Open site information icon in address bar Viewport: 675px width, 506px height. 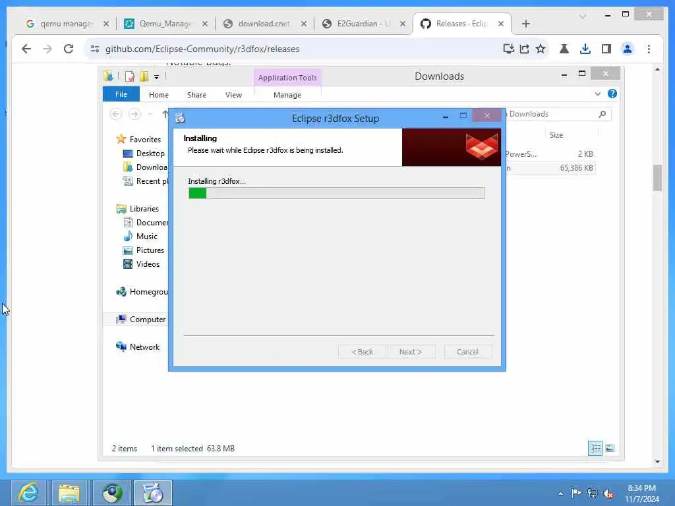click(95, 49)
